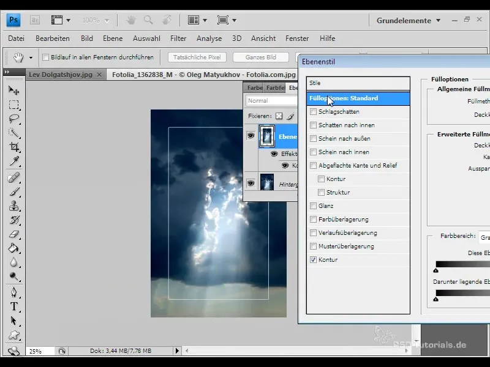Enable Abgeflachte Kante und Relief checkbox
Viewport: 490px width, 367px height.
[x=313, y=165]
